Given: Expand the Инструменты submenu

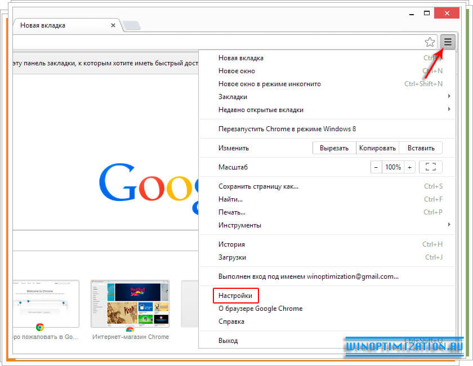Looking at the screenshot, I should point(241,225).
